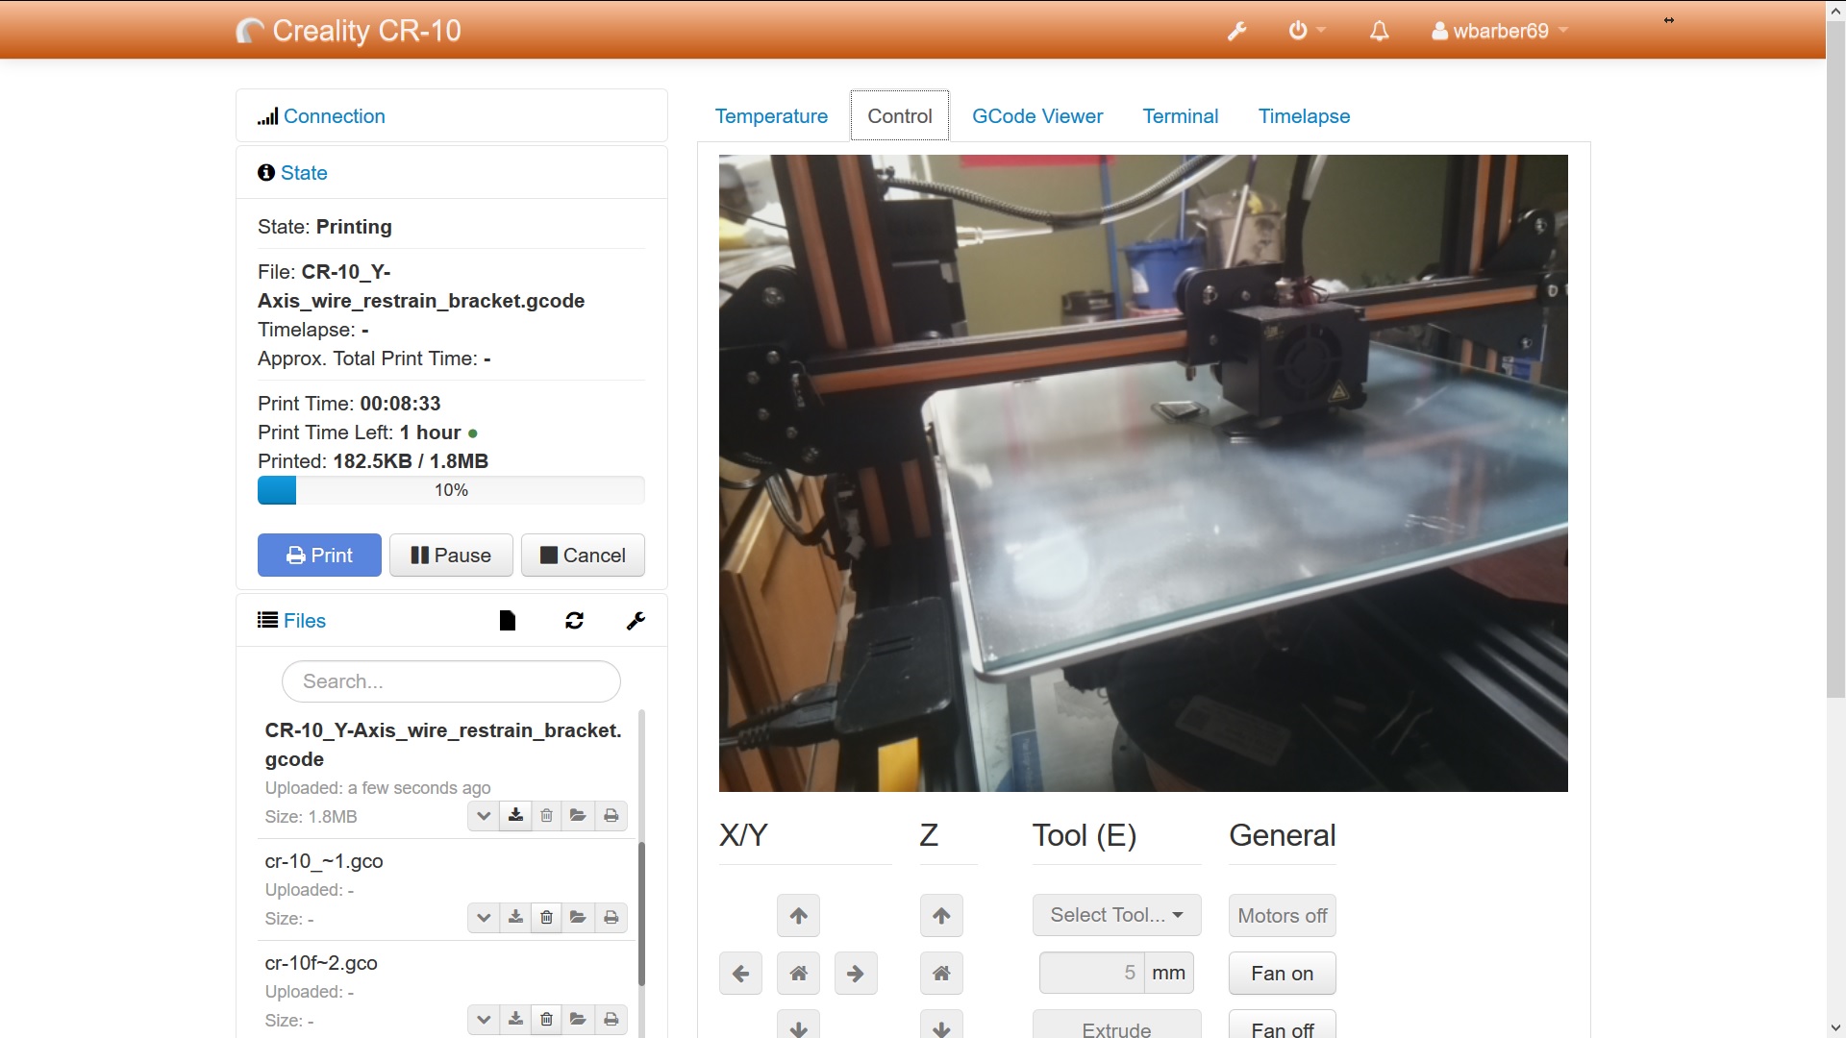Viewport: 1846px width, 1038px height.
Task: Focus the file Search field
Action: pos(451,681)
